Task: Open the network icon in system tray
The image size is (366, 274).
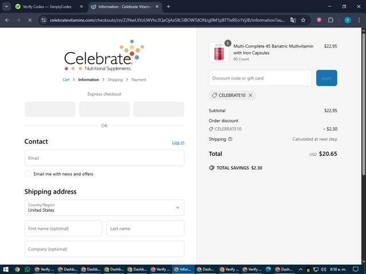Action: [316, 269]
